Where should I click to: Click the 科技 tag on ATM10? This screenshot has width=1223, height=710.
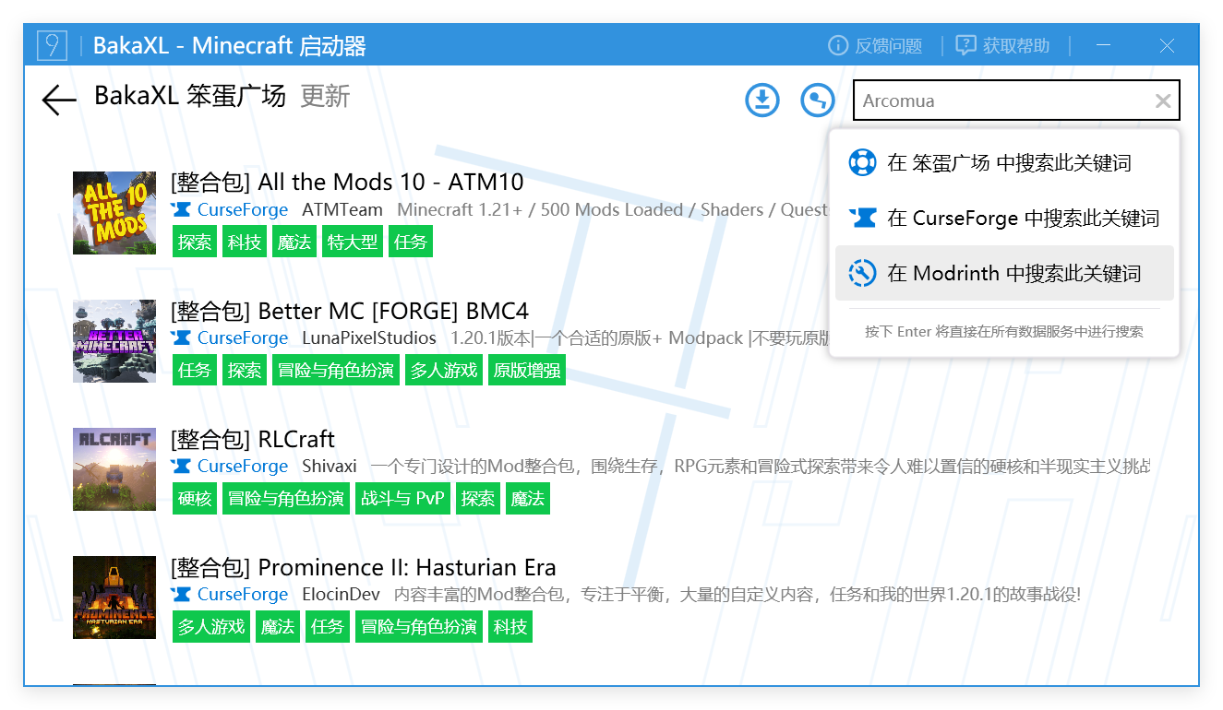245,243
